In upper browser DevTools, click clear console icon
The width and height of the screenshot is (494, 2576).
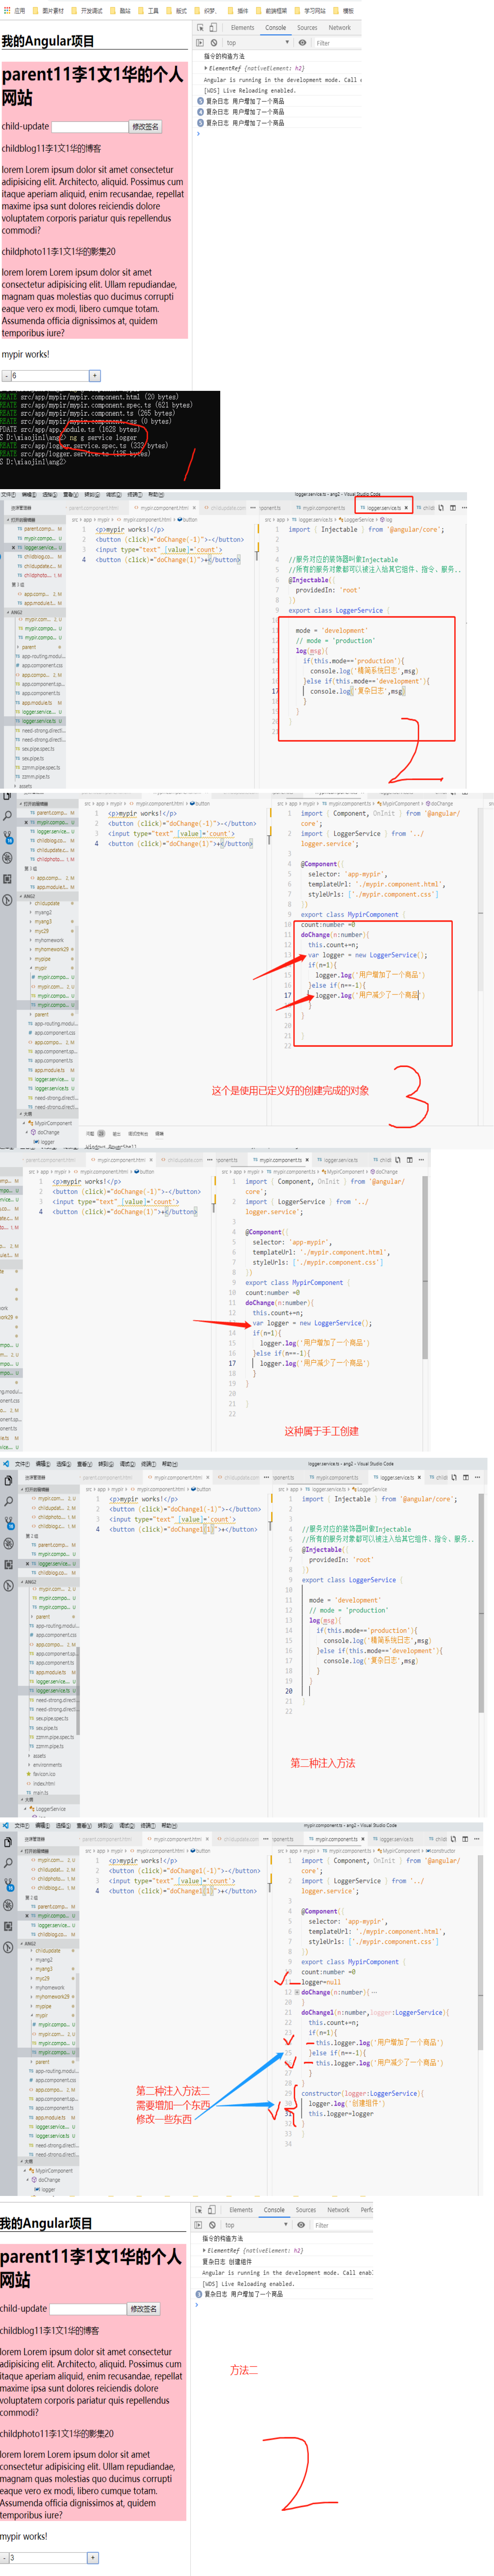pos(214,43)
